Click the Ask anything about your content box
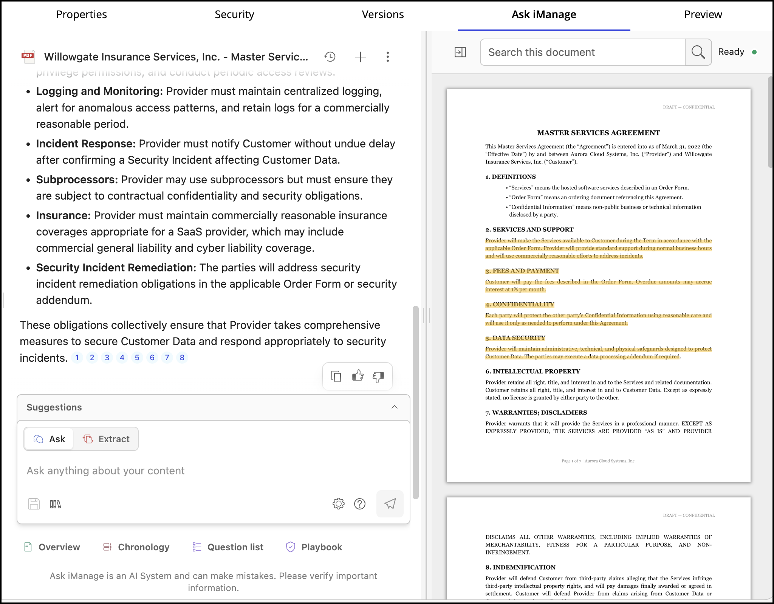This screenshot has height=604, width=774. click(x=214, y=471)
